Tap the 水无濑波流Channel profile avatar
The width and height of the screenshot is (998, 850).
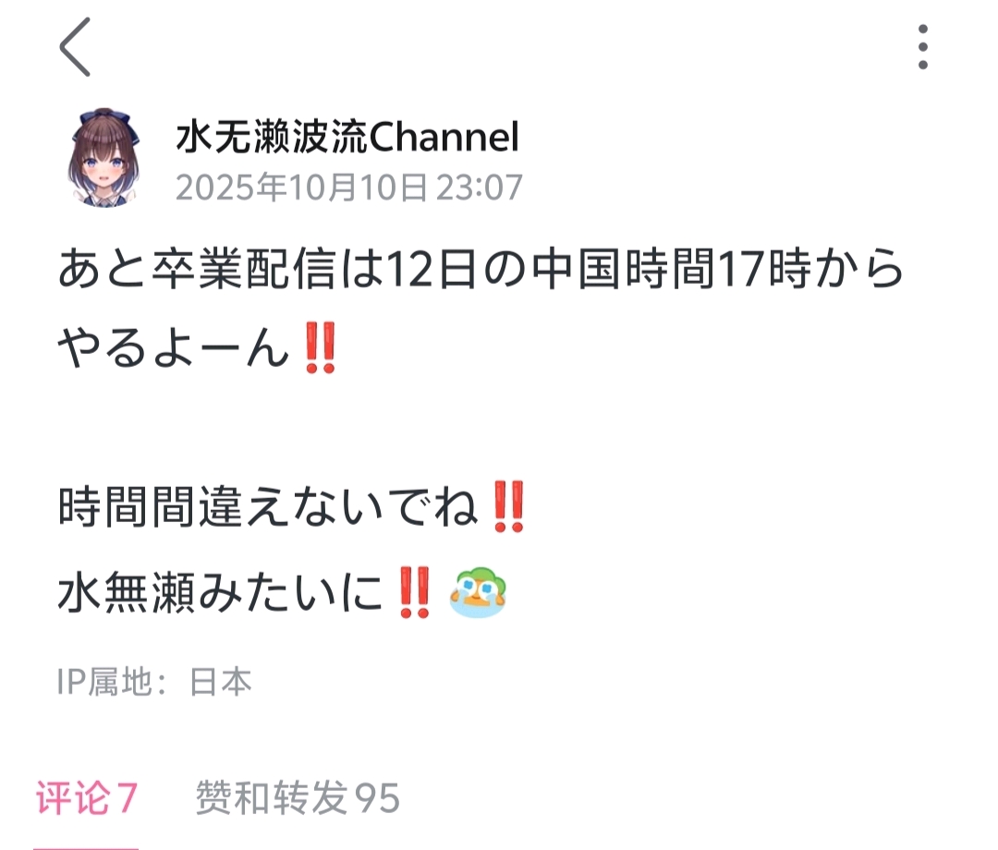[x=103, y=157]
